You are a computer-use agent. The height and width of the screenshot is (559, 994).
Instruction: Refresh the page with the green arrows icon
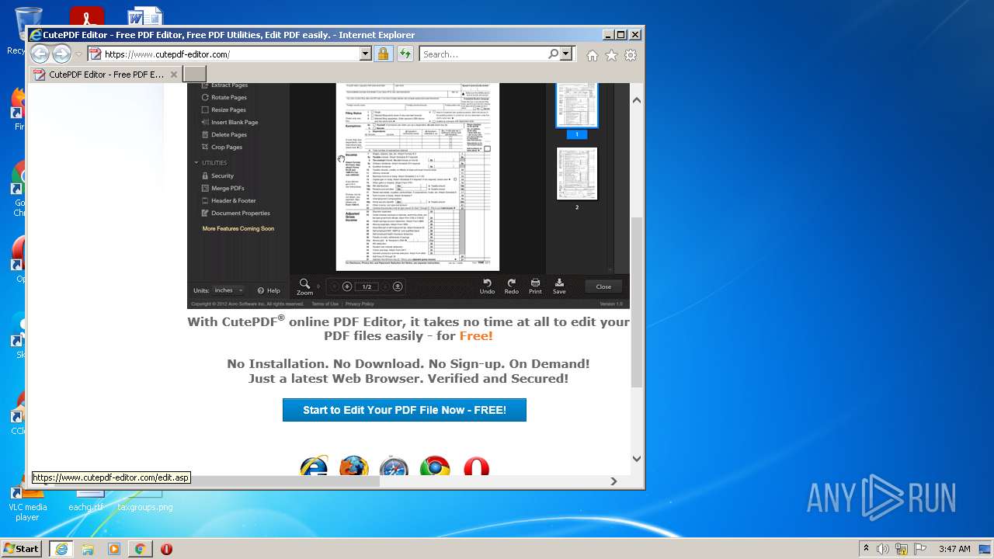click(x=405, y=54)
